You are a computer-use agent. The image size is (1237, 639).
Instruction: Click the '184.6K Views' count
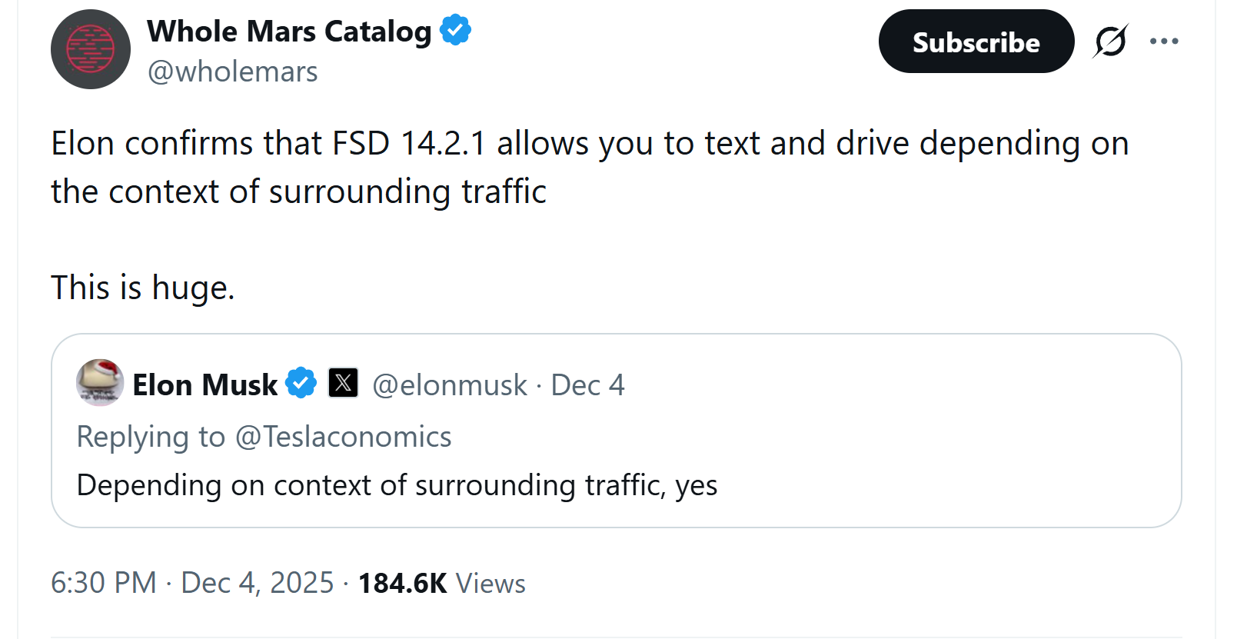click(x=442, y=583)
